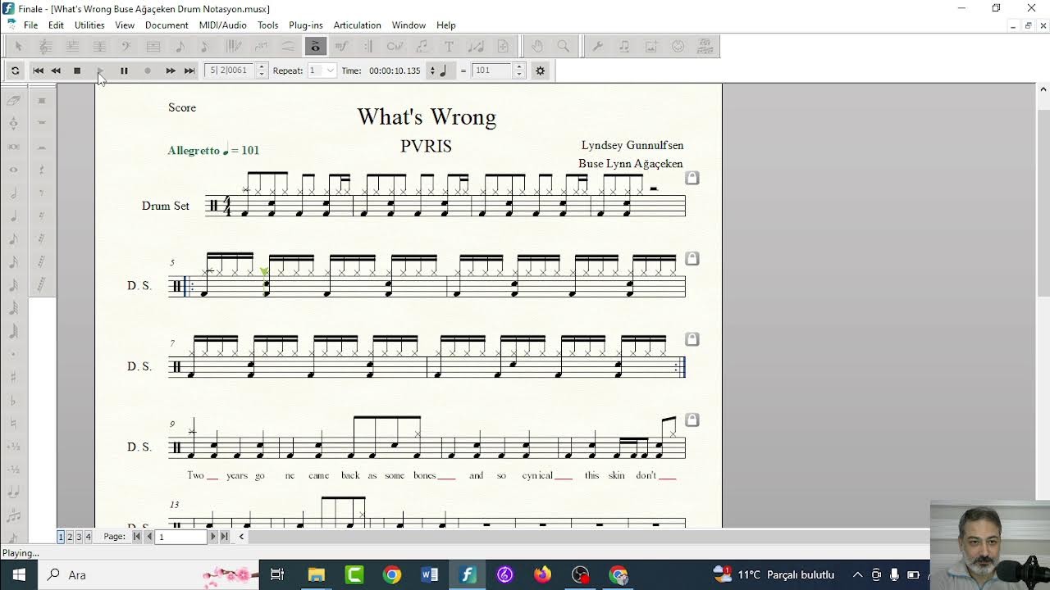Pause playback
This screenshot has width=1050, height=590.
point(124,70)
